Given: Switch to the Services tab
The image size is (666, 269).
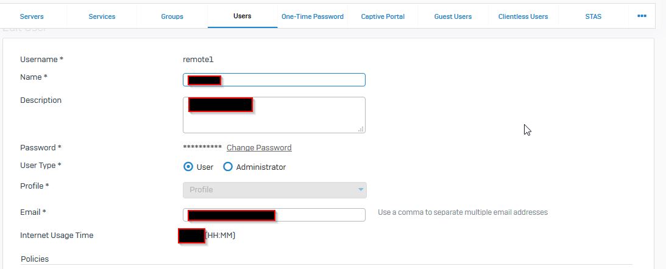Looking at the screenshot, I should (102, 16).
